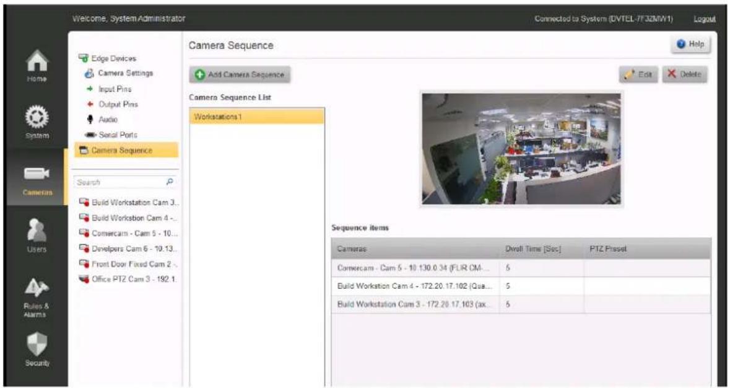Click dwell time for Build Workstation Cam 3

point(508,304)
